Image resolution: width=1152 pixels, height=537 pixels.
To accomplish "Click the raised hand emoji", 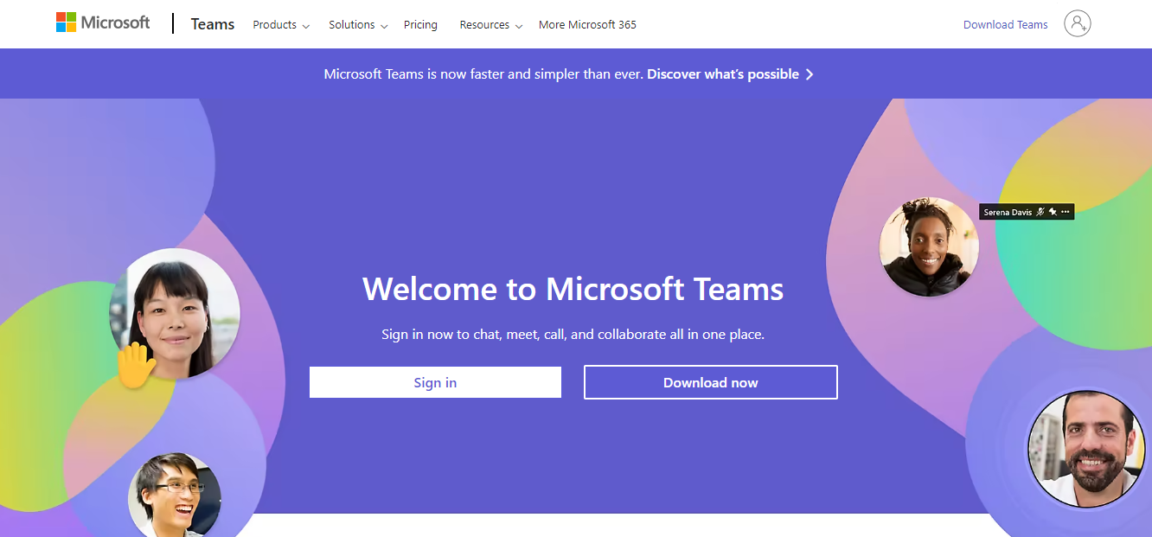I will (136, 365).
